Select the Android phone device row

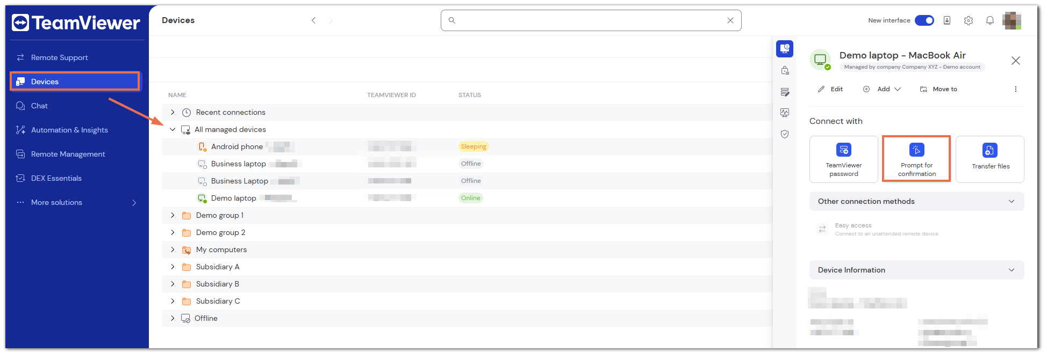(x=467, y=146)
